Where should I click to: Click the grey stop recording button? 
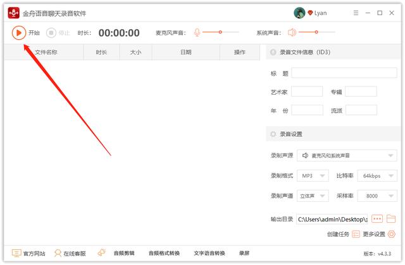point(51,33)
